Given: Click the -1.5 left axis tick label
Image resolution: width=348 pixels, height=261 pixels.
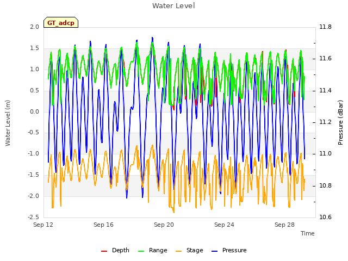Looking at the screenshot, I should point(33,175).
